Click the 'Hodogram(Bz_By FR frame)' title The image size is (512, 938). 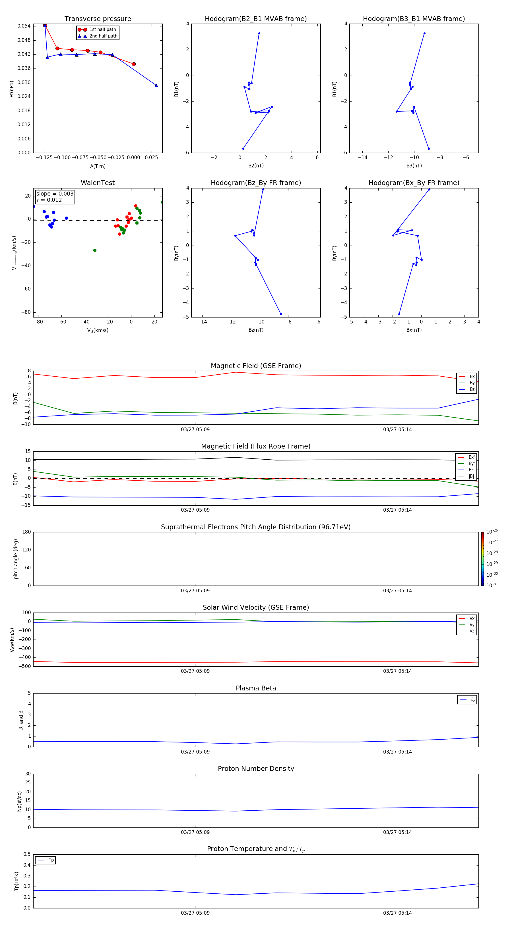[256, 183]
